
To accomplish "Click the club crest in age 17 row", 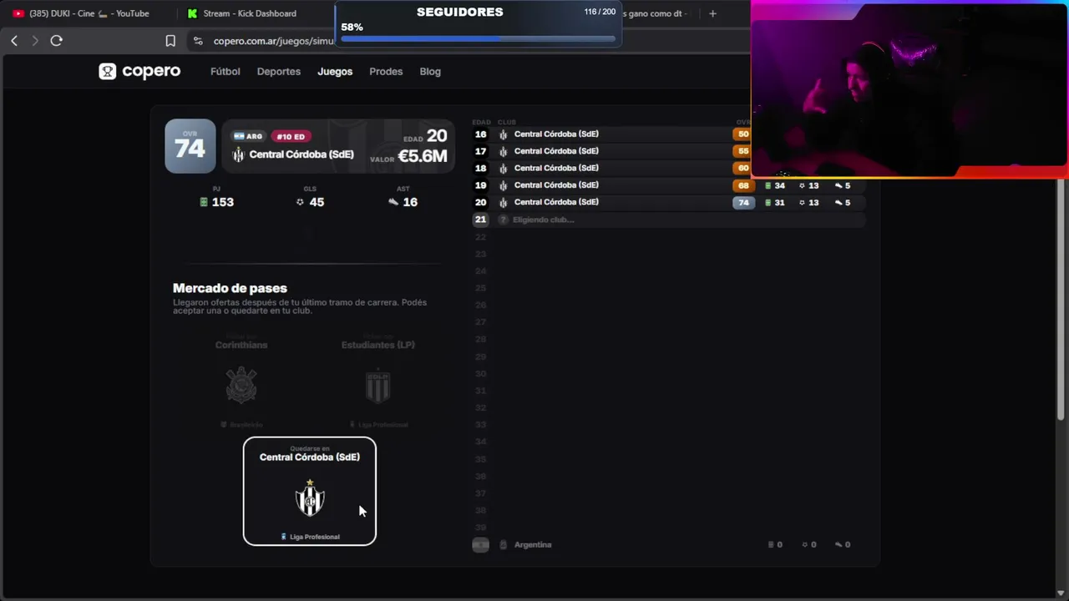I will 504,151.
